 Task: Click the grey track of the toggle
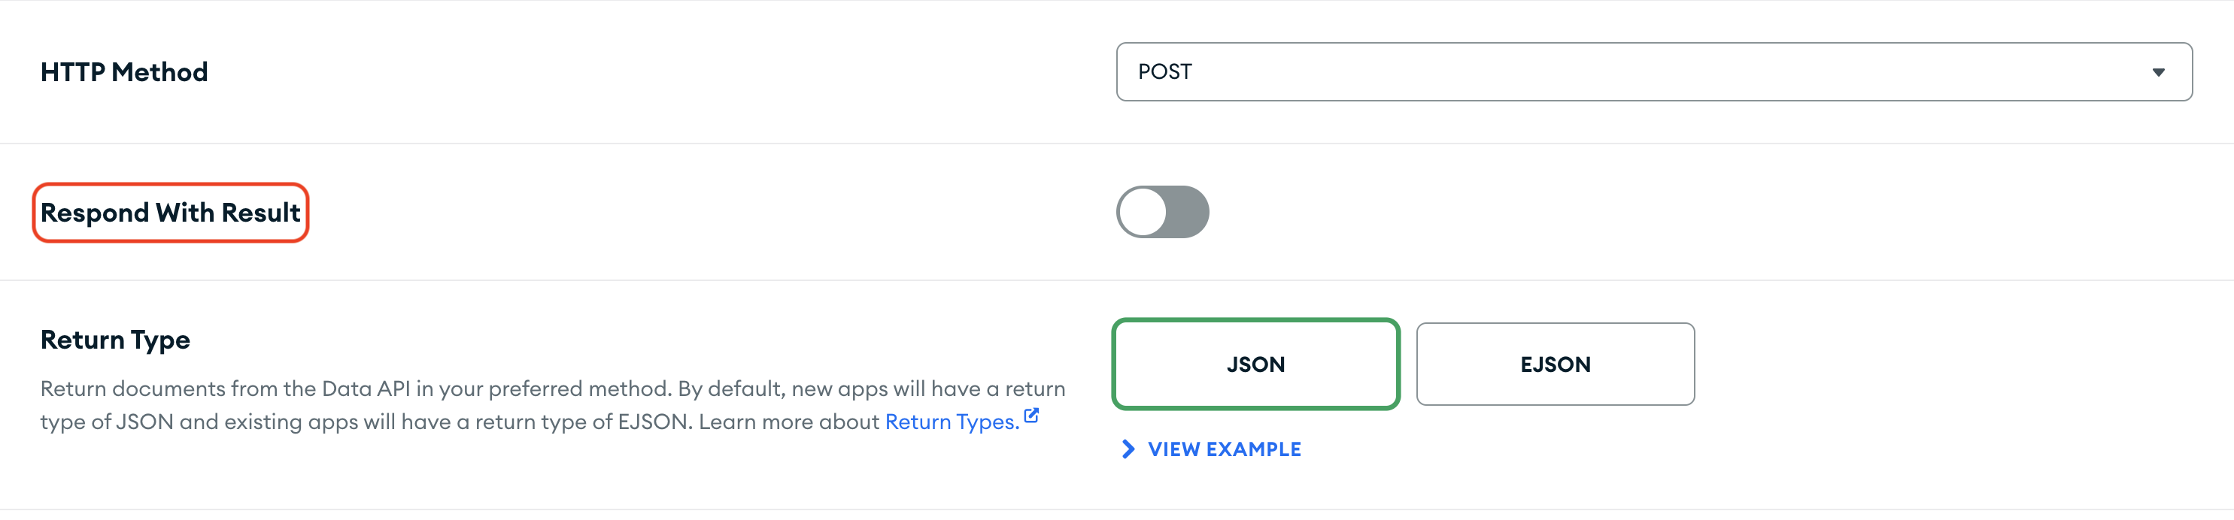[1189, 213]
